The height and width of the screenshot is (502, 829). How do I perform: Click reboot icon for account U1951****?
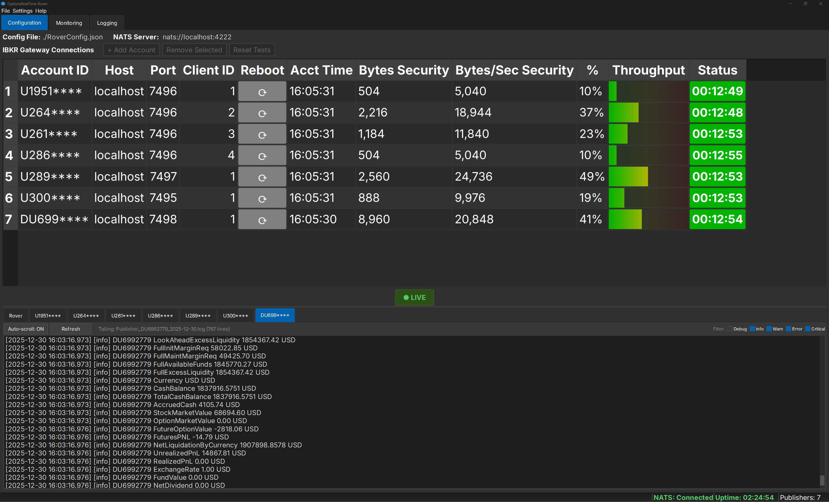pyautogui.click(x=262, y=91)
